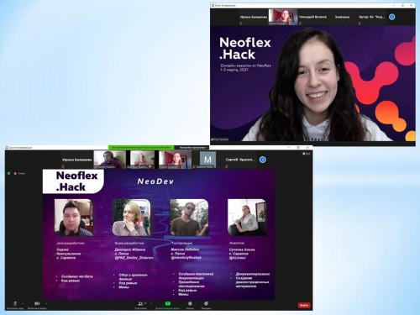Open video options arrow beside camera icon
The image size is (420, 315).
(46, 303)
